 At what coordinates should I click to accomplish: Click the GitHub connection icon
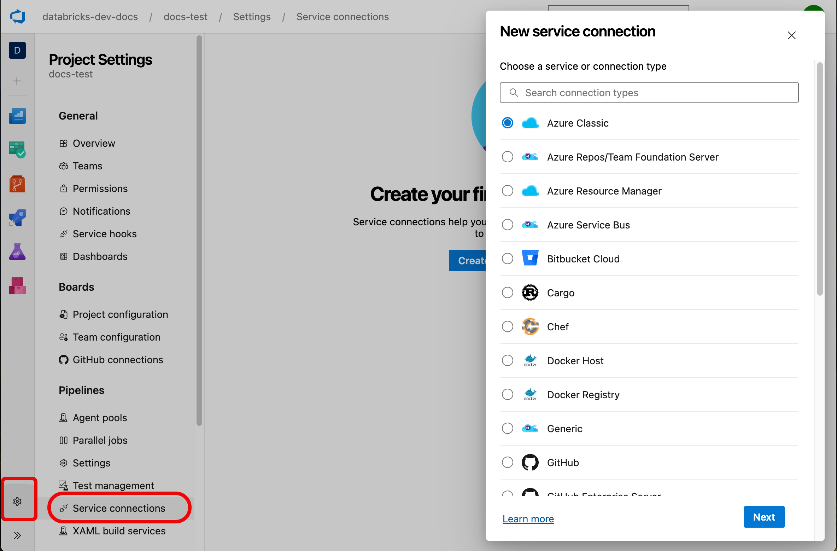(529, 462)
